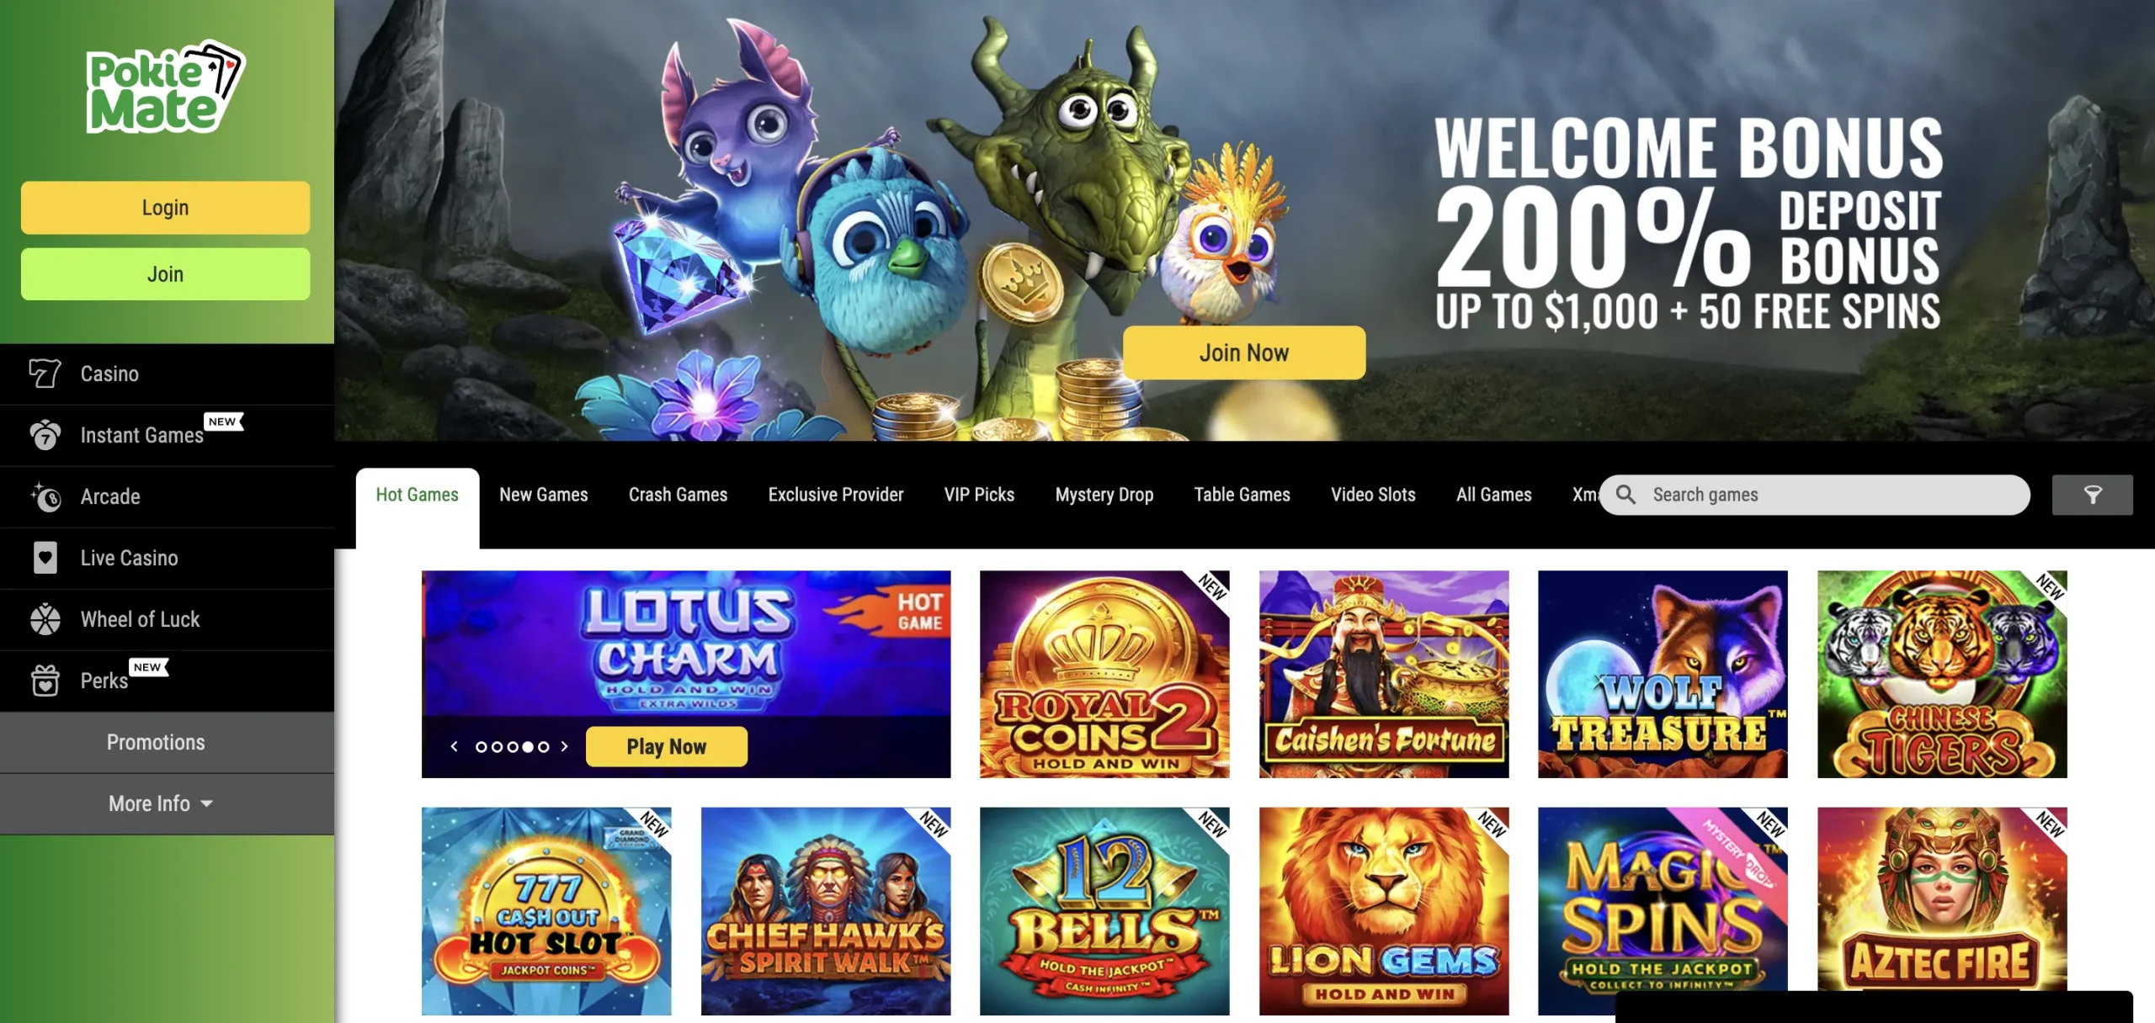This screenshot has height=1023, width=2155.
Task: Select the last carousel dot indicator
Action: 543,746
